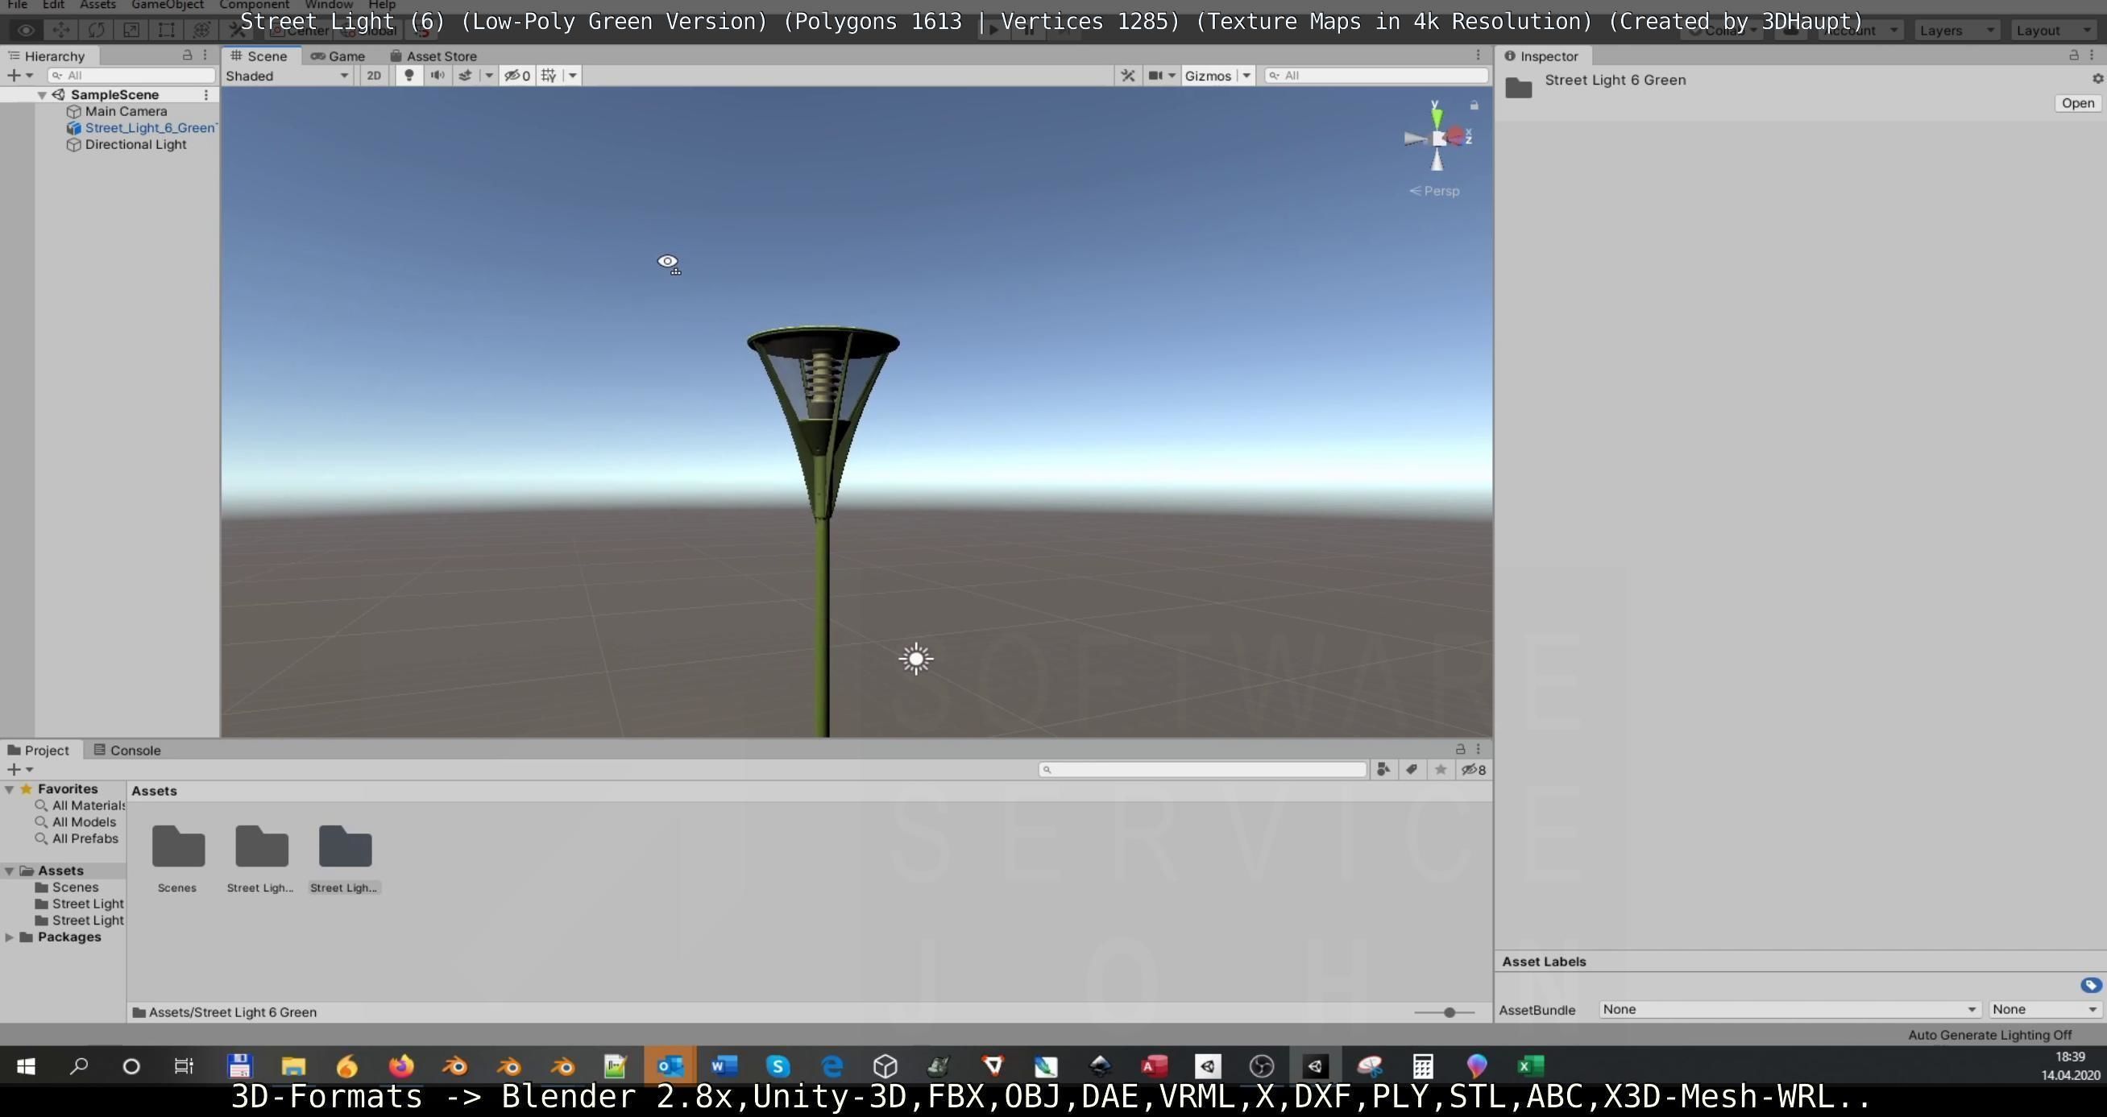Open the Scenes folder thumbnail
This screenshot has width=2107, height=1117.
(177, 846)
